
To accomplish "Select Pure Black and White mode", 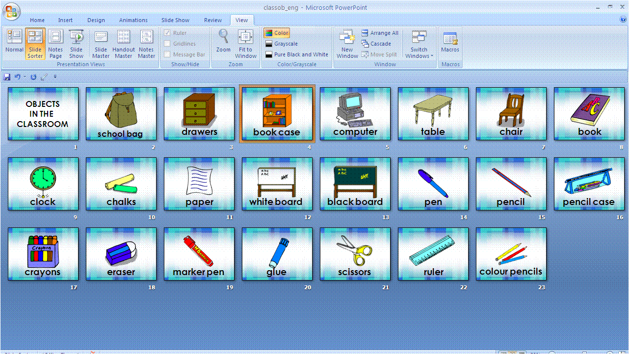I will (x=297, y=54).
